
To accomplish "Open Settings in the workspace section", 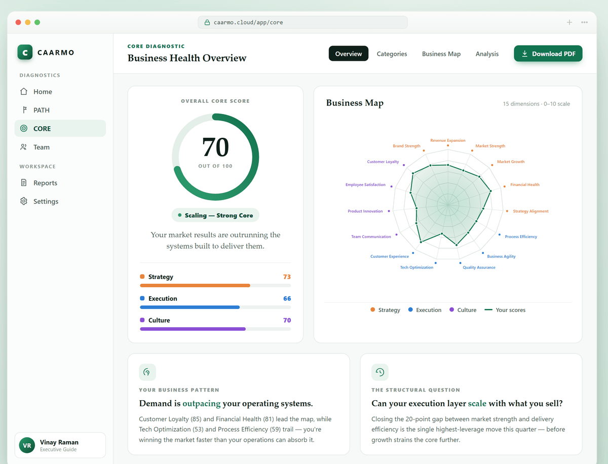I will pos(60,201).
